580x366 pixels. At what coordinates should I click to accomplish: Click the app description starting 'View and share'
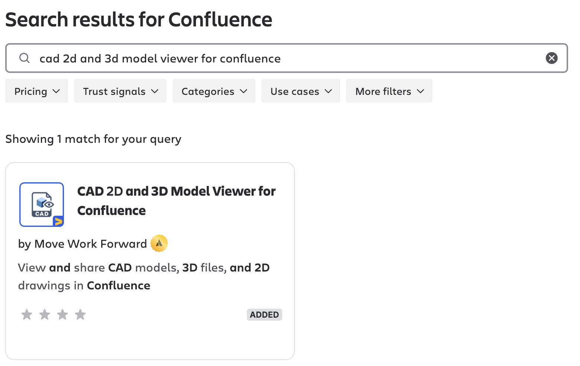point(144,276)
